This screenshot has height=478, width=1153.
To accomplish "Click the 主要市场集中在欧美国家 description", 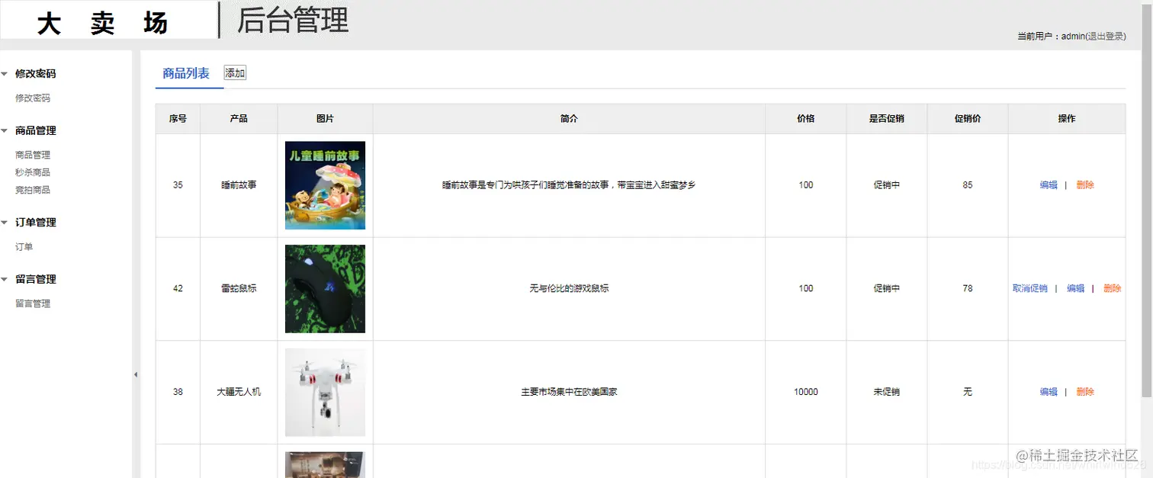I will (569, 392).
